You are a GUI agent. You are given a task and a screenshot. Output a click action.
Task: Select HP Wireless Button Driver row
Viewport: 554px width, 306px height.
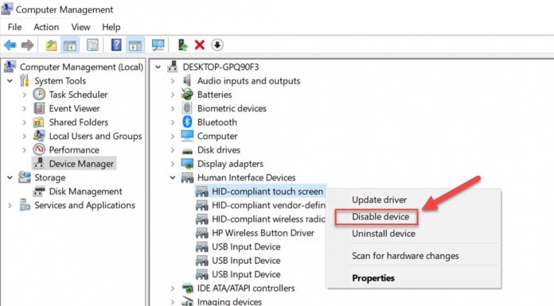263,233
